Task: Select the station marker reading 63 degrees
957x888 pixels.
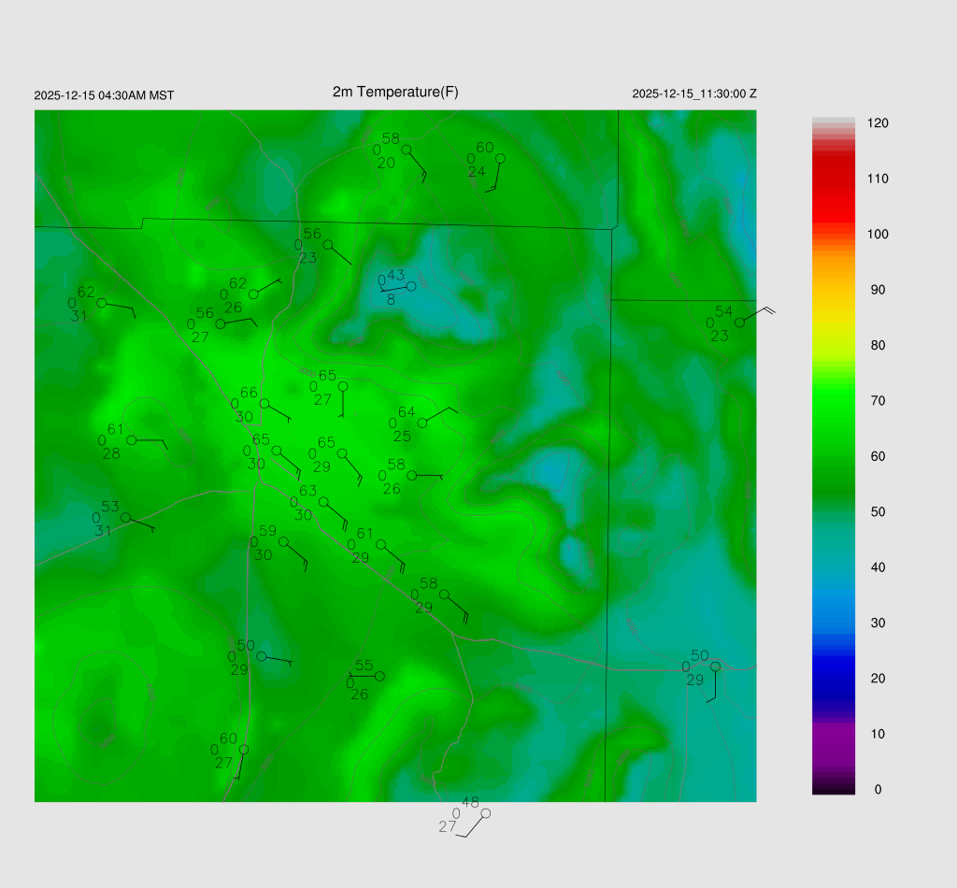Action: coord(323,502)
